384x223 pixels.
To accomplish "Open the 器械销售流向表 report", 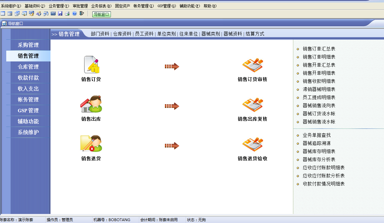I will pos(319,105).
